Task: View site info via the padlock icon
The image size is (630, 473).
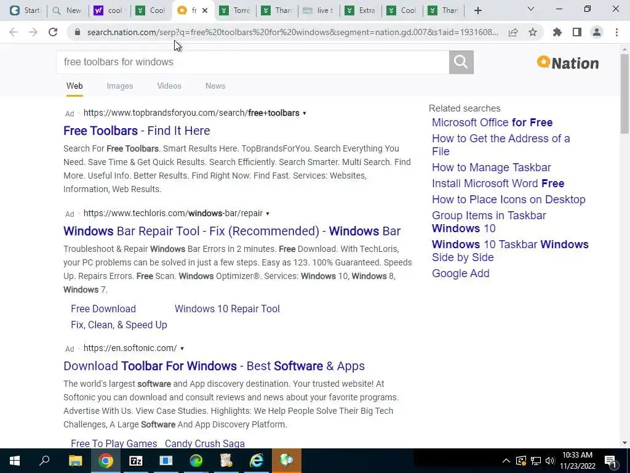Action: click(78, 32)
